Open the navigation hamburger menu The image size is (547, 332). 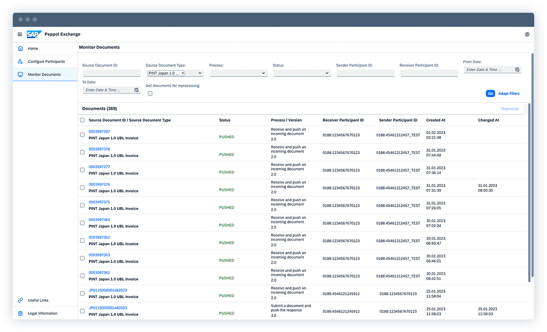[20, 34]
